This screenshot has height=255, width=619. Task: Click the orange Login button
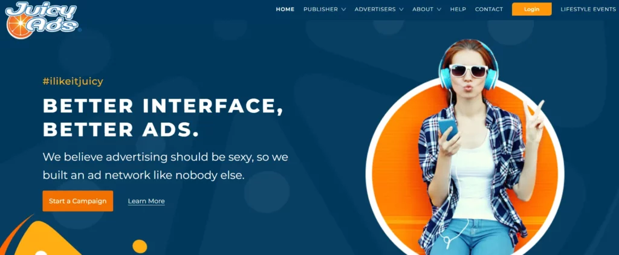click(532, 9)
